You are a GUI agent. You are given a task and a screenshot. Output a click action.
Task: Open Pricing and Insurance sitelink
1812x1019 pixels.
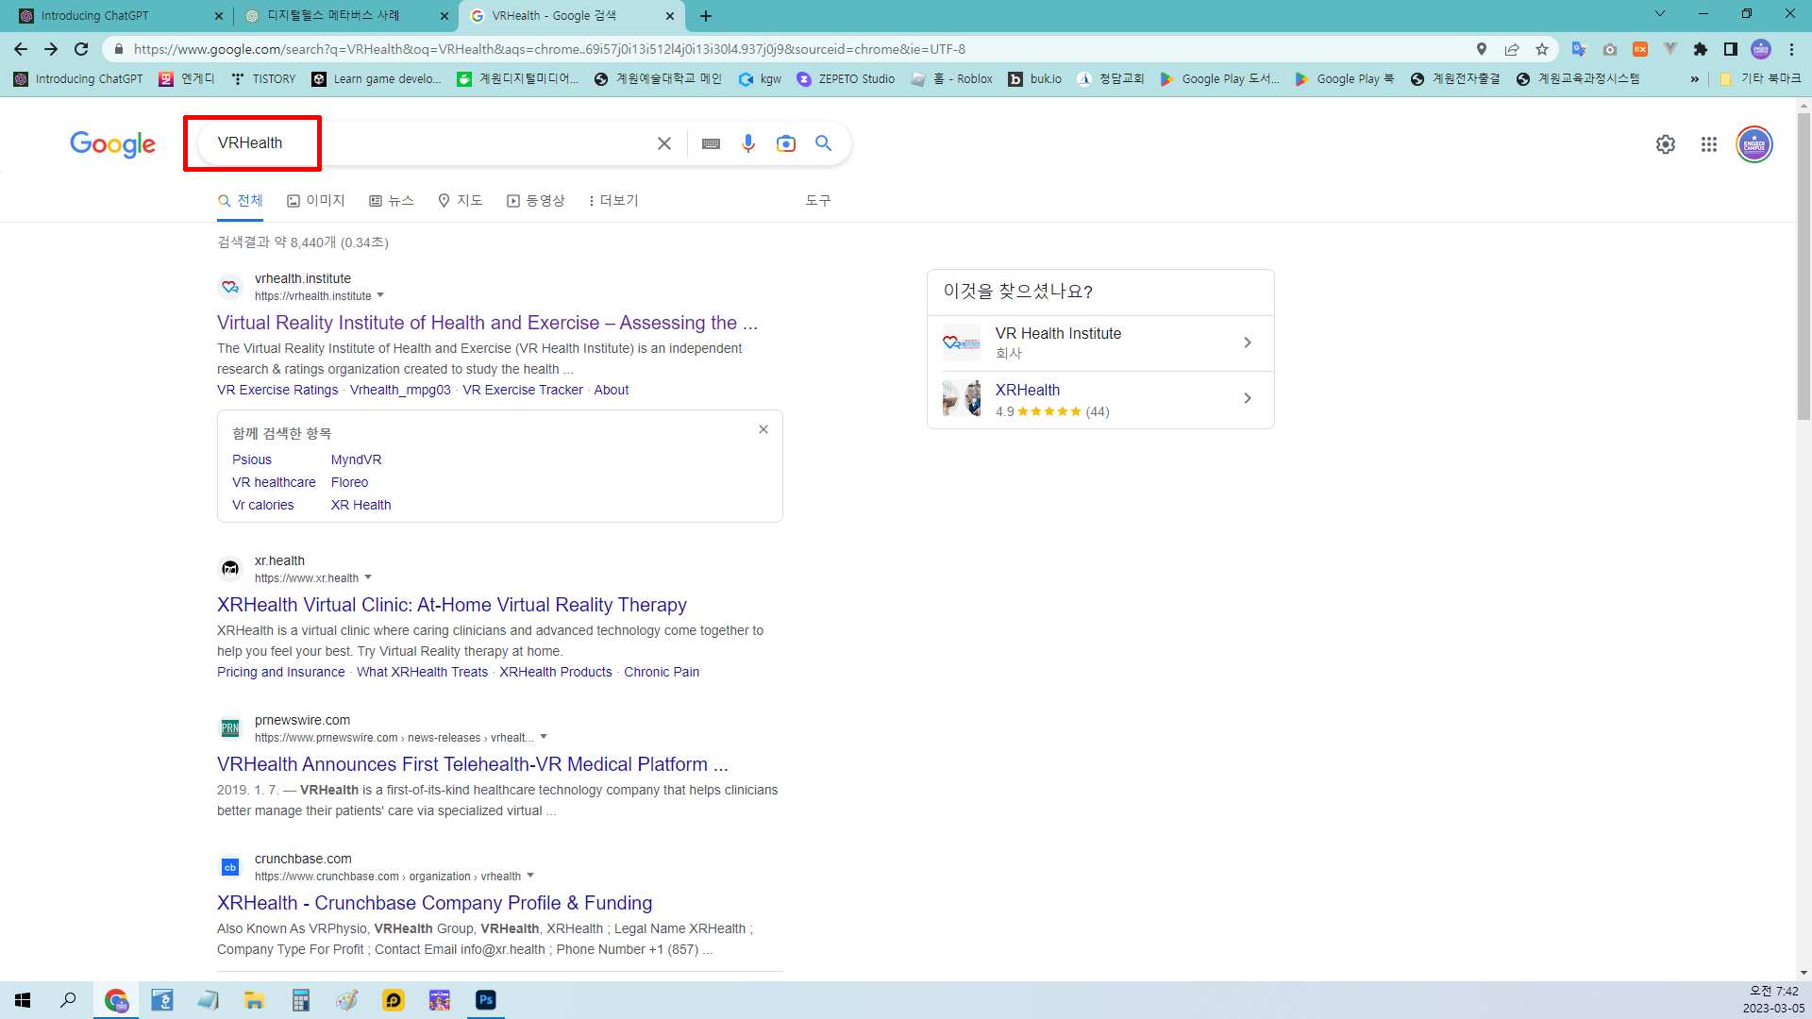281,672
